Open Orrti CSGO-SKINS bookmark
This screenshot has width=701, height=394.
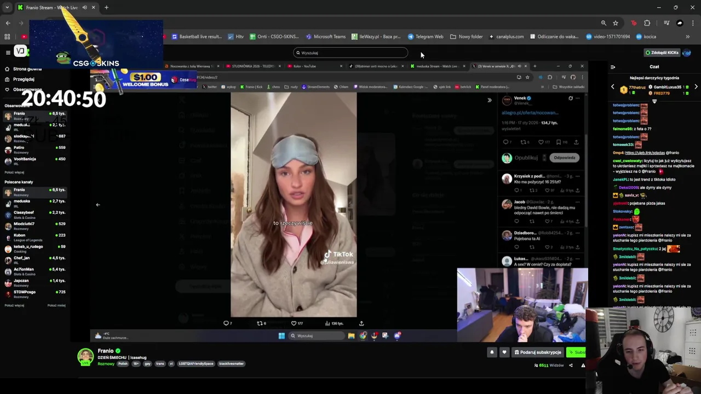[274, 37]
